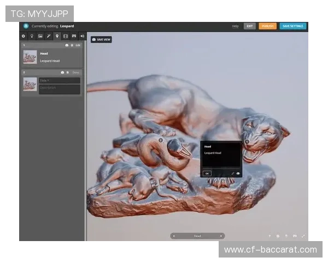Select the annotation 2 thumbnail
The image size is (328, 263).
pos(30,84)
